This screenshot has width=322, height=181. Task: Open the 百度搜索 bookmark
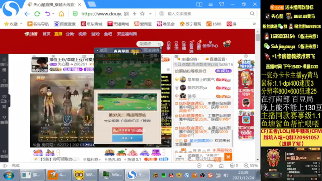65,24
